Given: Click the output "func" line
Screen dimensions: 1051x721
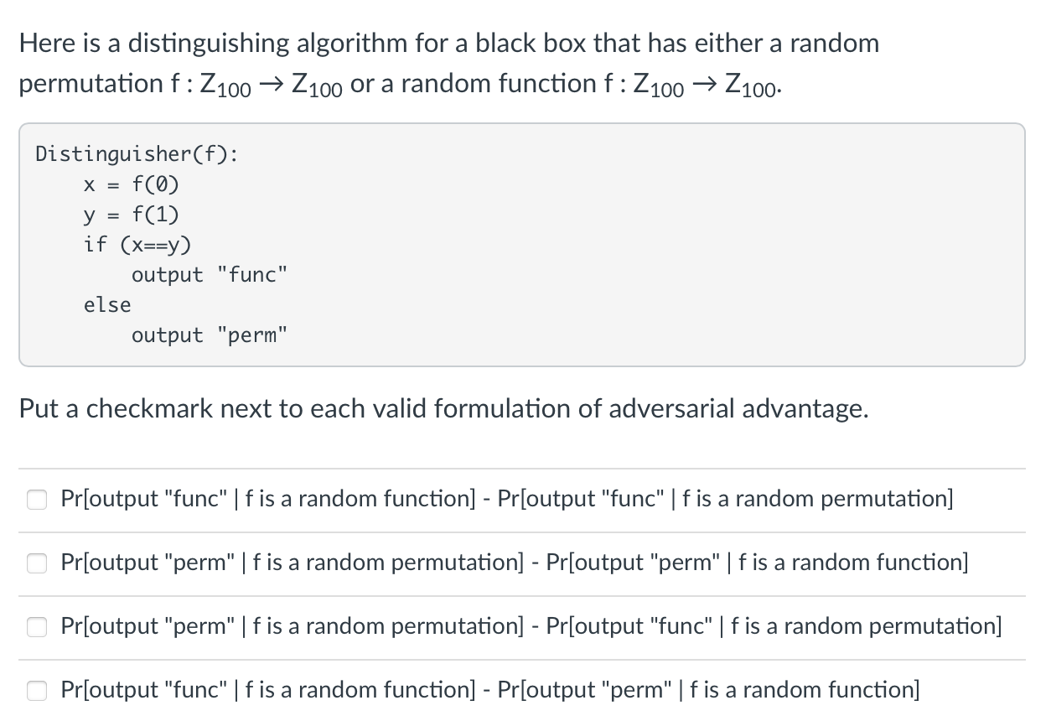Looking at the screenshot, I should (210, 274).
